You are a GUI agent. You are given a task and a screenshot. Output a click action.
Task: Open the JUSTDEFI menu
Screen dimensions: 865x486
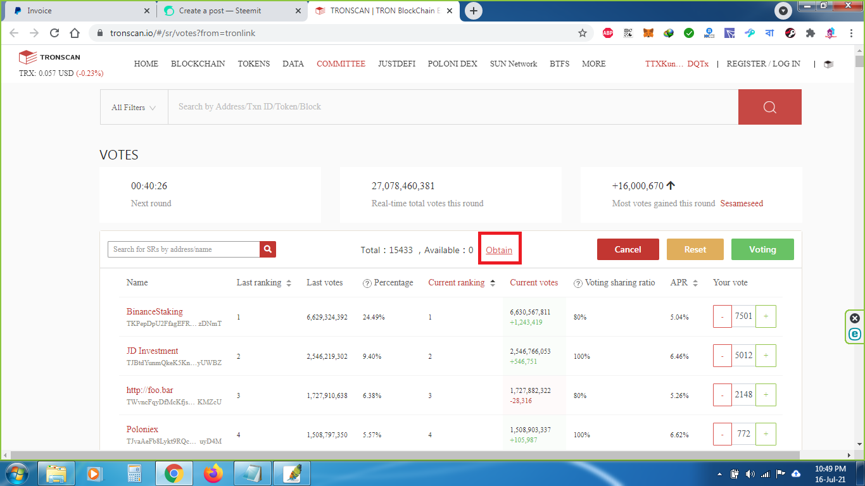pyautogui.click(x=397, y=64)
